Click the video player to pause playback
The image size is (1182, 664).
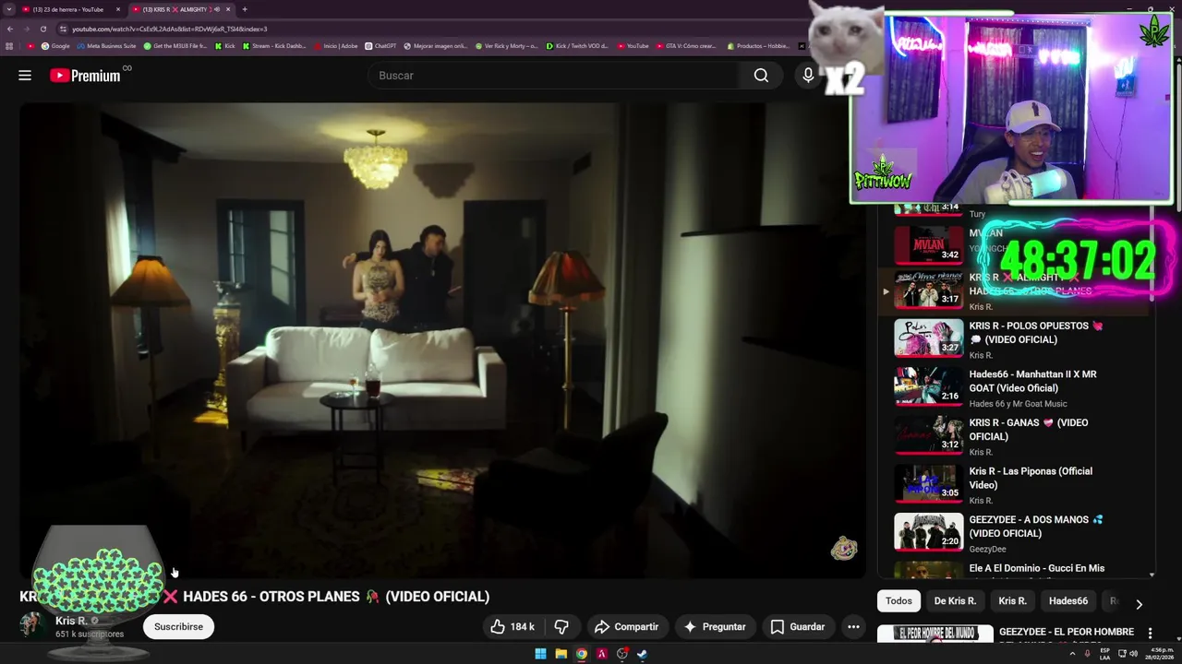click(x=443, y=340)
